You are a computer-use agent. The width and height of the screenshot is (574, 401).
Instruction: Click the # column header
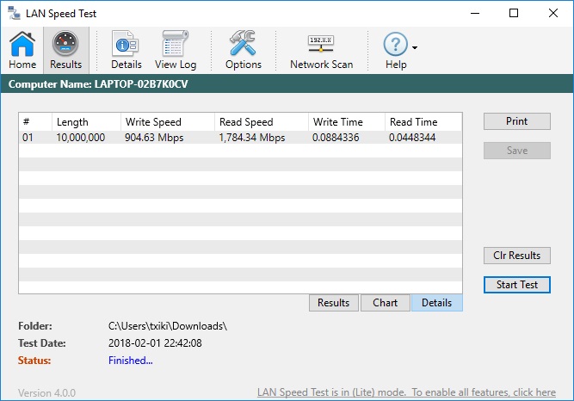click(35, 122)
